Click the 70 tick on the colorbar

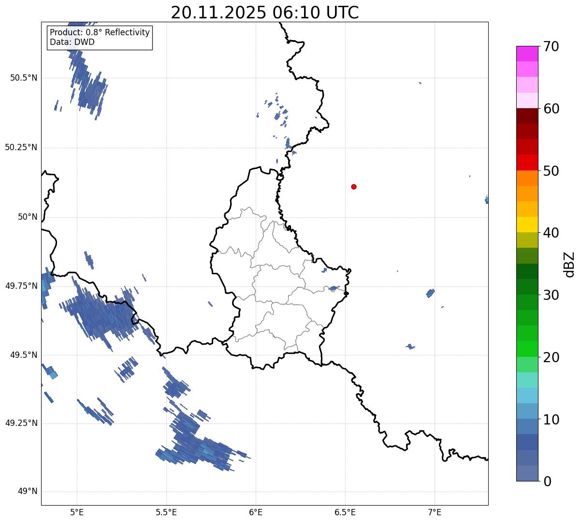click(551, 46)
